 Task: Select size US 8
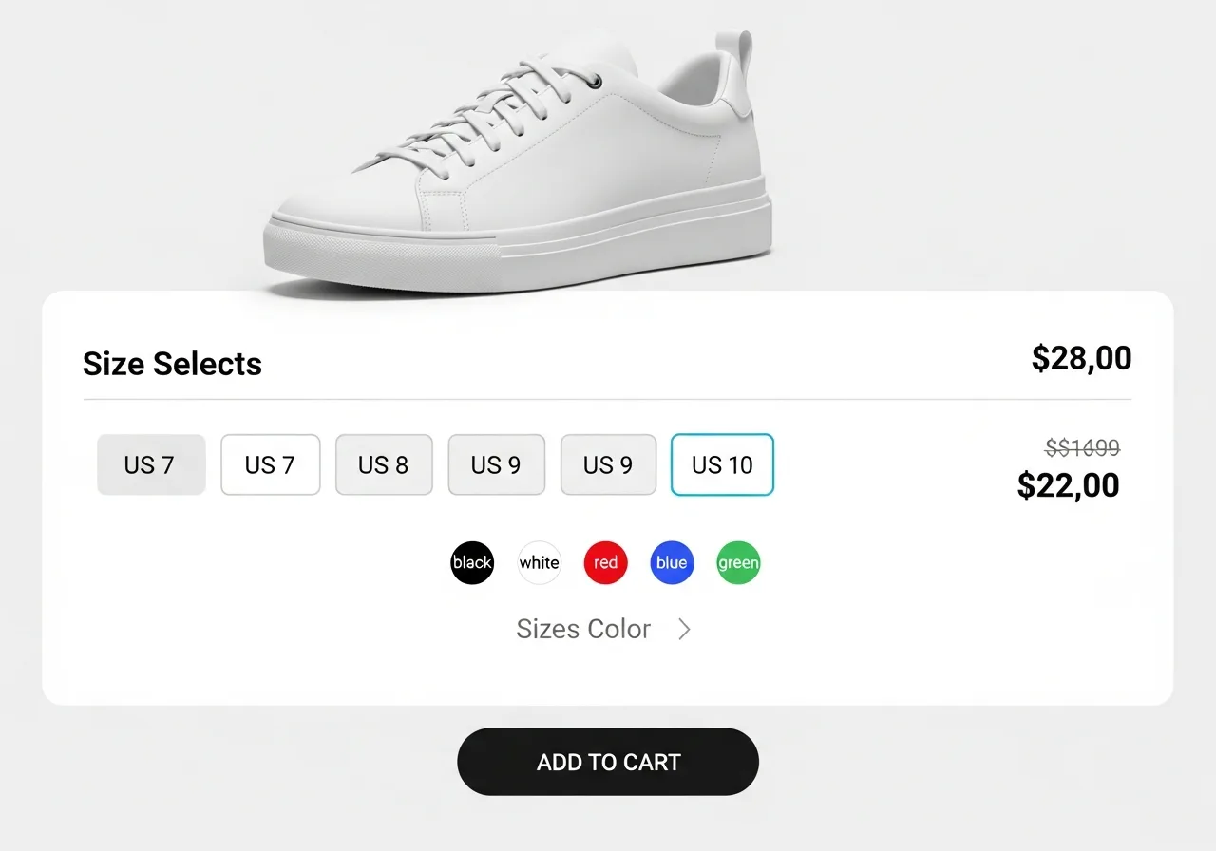(384, 464)
